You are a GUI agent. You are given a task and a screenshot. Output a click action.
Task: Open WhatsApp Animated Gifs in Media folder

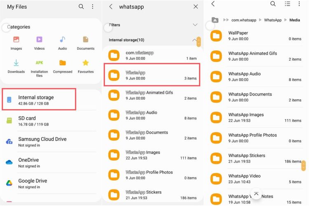click(x=256, y=56)
